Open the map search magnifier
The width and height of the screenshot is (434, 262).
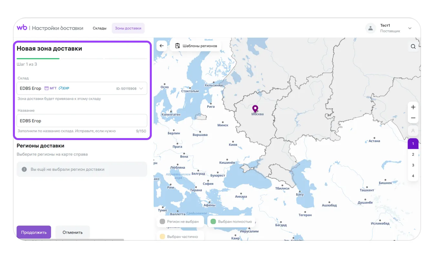click(413, 46)
